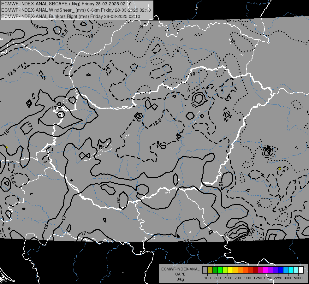Click the Bunkers Right title line

71,16
